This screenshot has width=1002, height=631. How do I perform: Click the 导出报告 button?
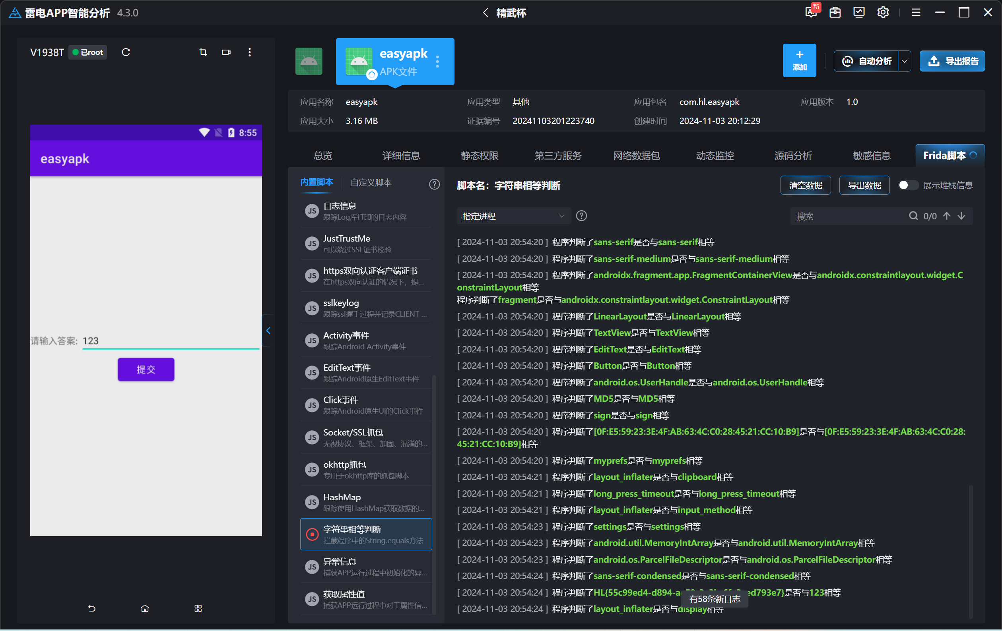point(952,61)
